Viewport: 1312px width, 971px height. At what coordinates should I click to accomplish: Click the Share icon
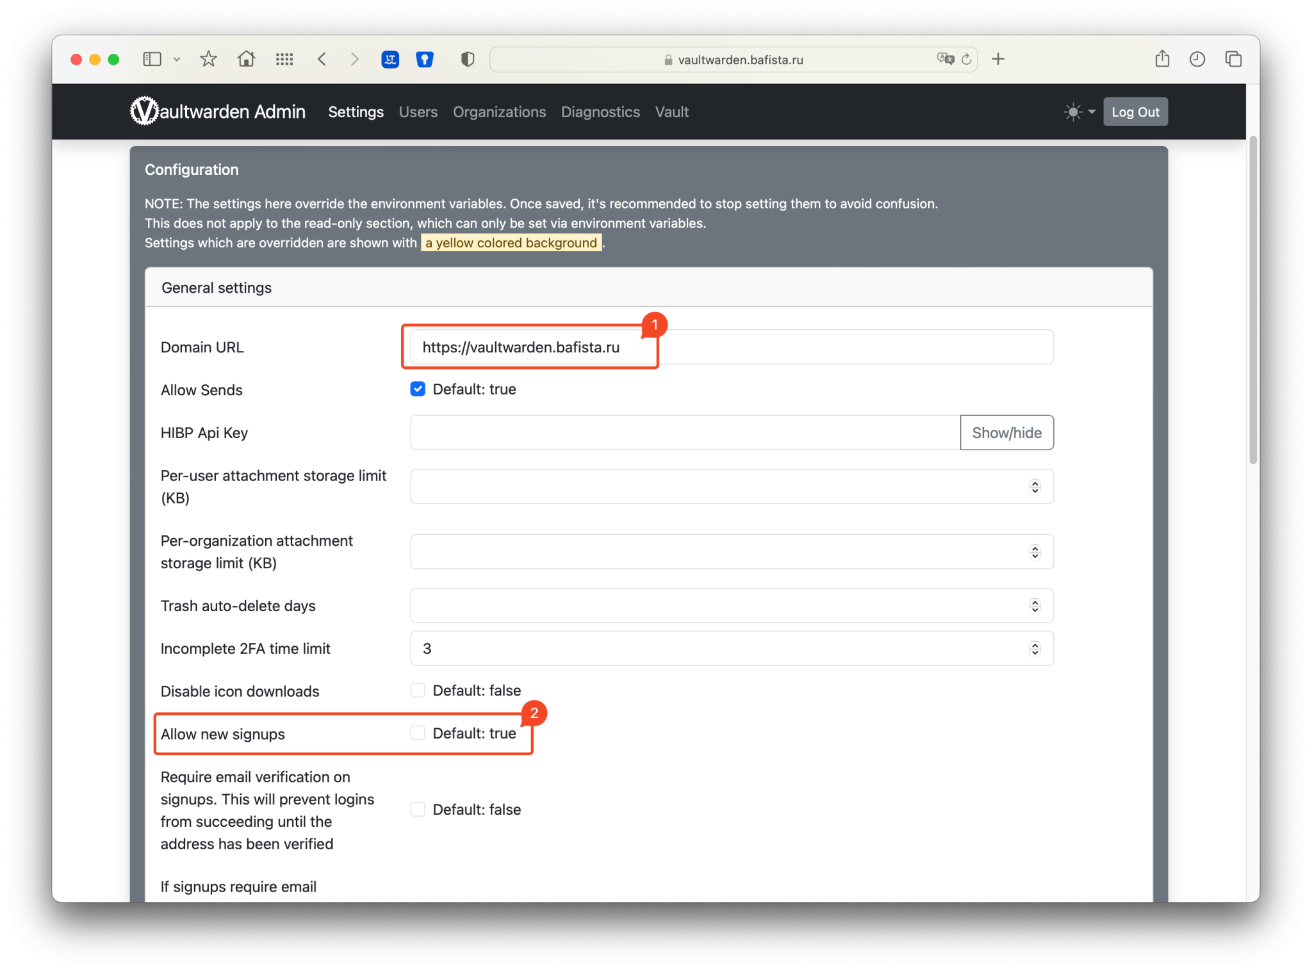(x=1162, y=59)
